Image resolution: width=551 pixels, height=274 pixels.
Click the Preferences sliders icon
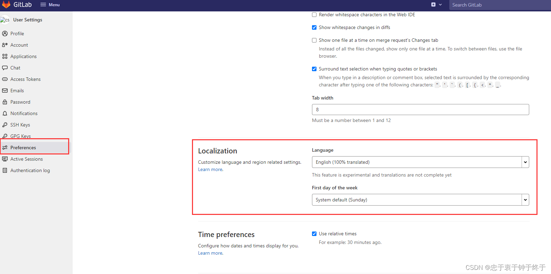pos(5,148)
